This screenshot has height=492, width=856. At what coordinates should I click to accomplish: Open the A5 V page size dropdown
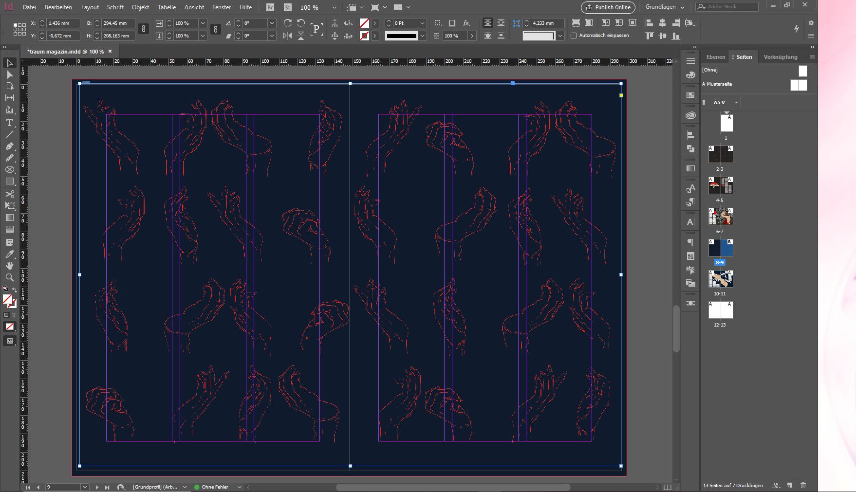[736, 102]
